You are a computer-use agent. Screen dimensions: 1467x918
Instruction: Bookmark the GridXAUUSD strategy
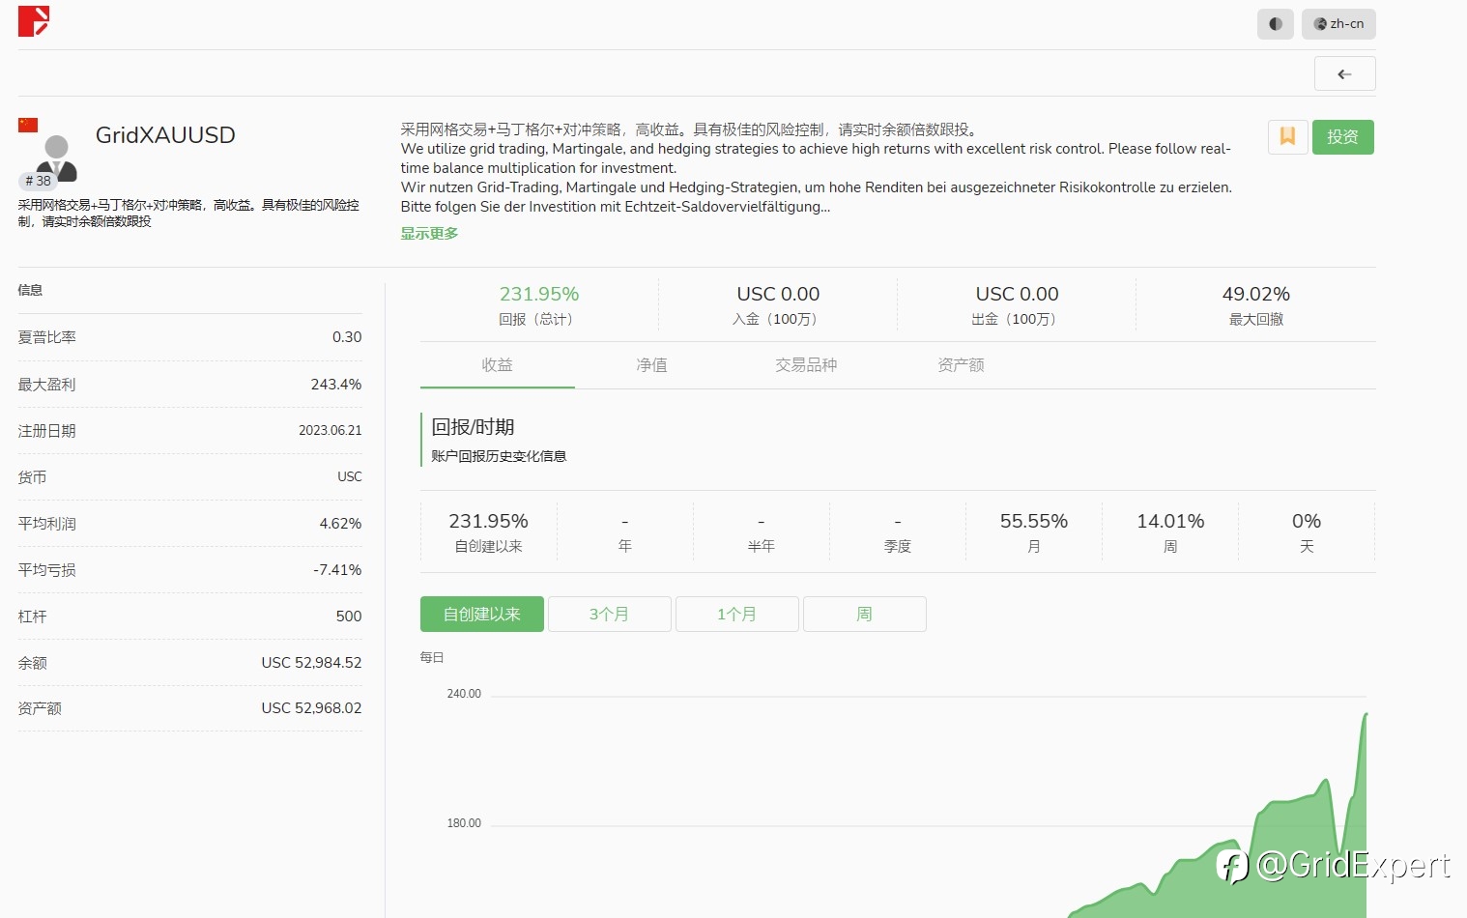(x=1287, y=137)
